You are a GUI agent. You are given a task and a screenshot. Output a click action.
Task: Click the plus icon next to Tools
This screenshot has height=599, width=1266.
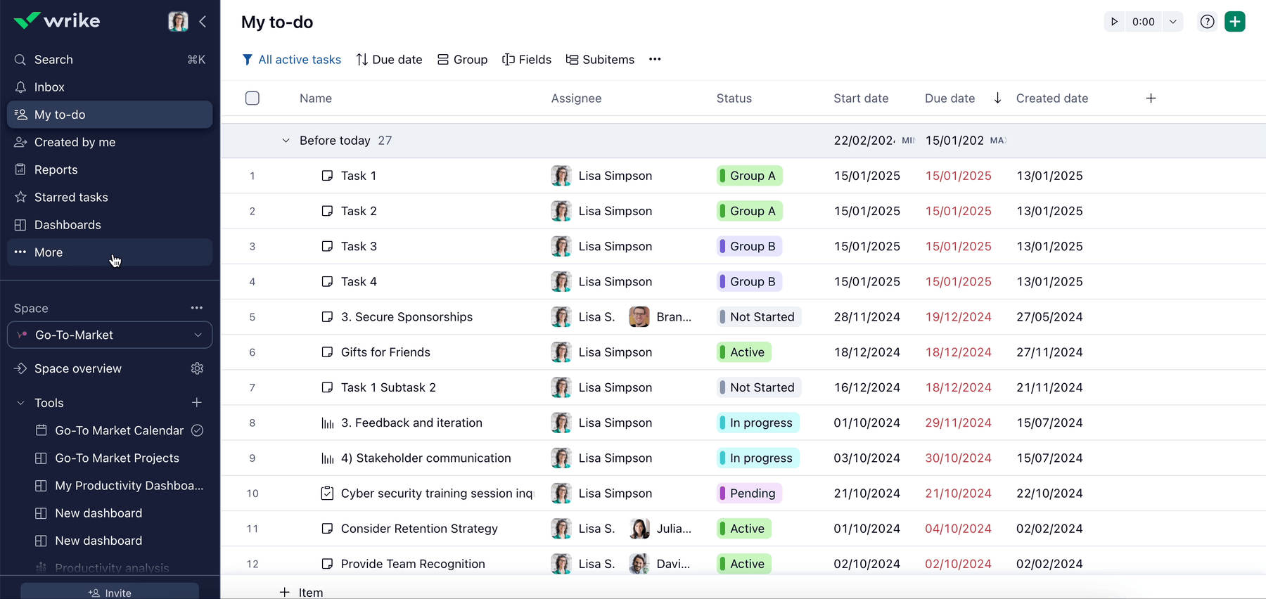coord(197,402)
